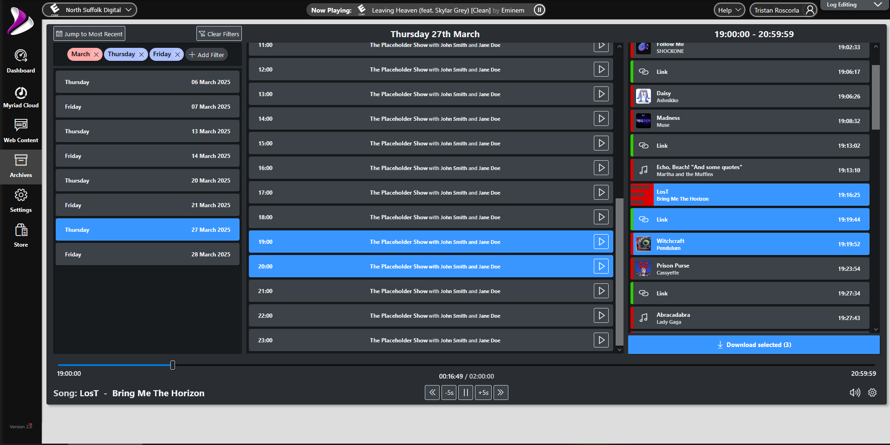Select Abracadabra by Lady Gaga

[750, 318]
